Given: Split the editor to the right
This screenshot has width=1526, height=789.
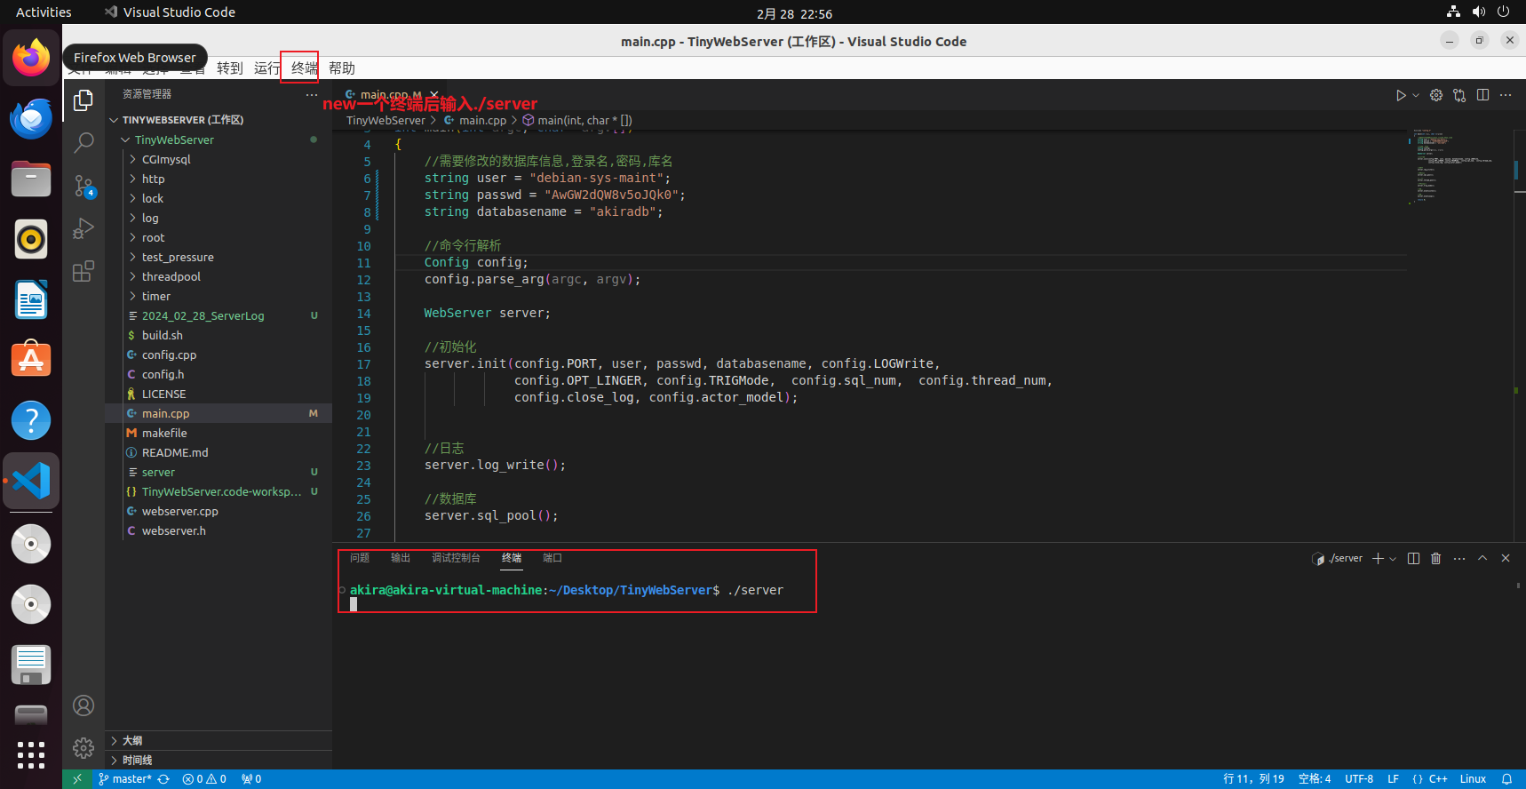Looking at the screenshot, I should (x=1482, y=95).
